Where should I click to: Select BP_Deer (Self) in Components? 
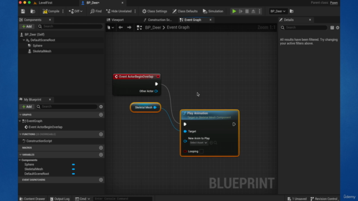point(34,35)
